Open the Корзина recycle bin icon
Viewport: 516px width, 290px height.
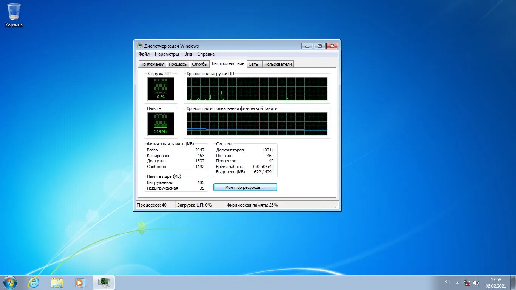(x=14, y=15)
